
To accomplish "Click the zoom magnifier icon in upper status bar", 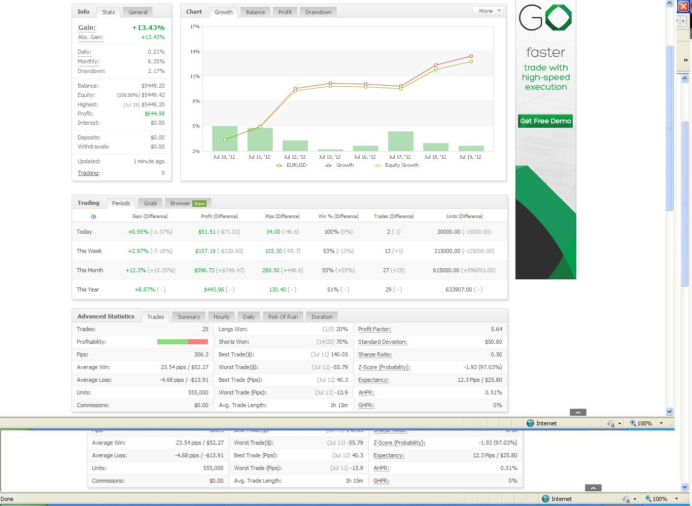I will pos(633,423).
